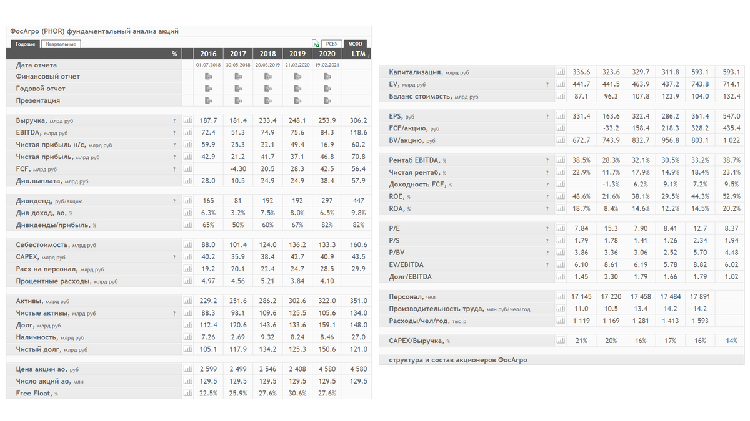Viewport: 750px width, 421px height.
Task: Switch to the Квартальные tab
Action: pos(61,44)
